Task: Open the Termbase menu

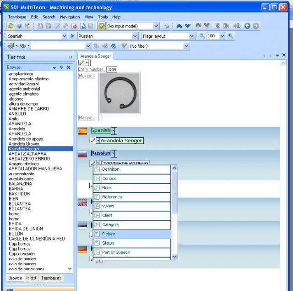Action: pos(17,17)
